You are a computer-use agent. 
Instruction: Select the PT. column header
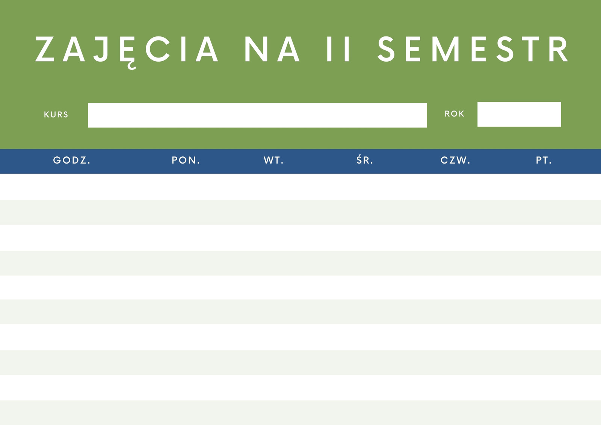pos(544,160)
